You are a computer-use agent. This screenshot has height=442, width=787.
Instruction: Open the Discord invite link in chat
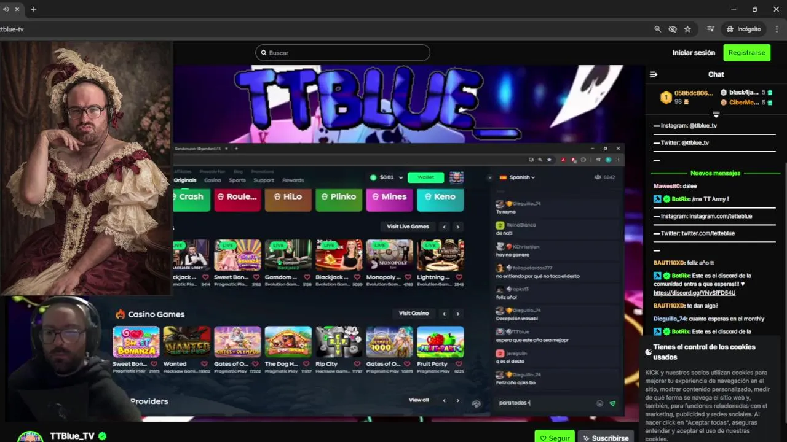click(x=694, y=293)
